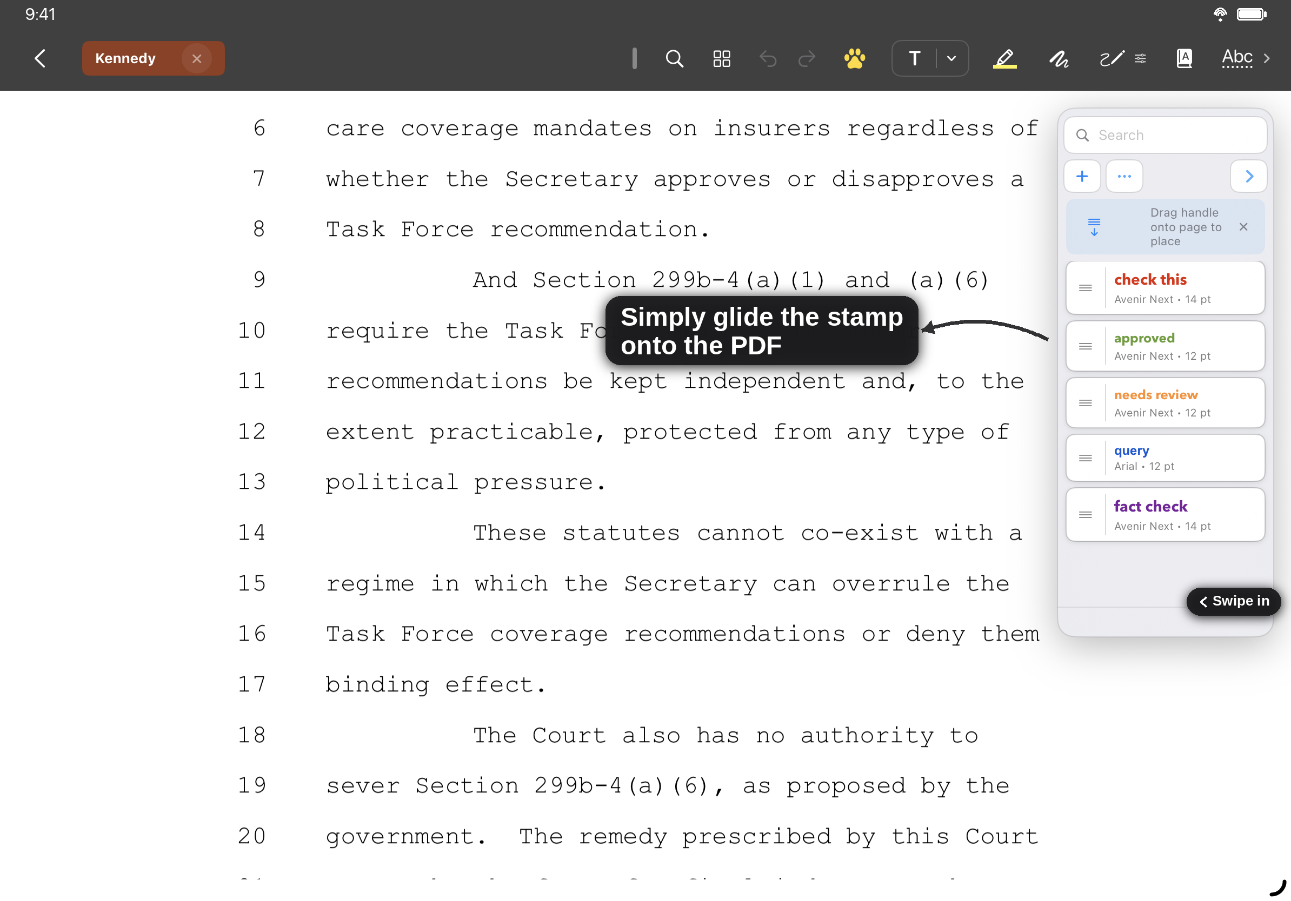Add a new stamp with plus button

[1082, 177]
